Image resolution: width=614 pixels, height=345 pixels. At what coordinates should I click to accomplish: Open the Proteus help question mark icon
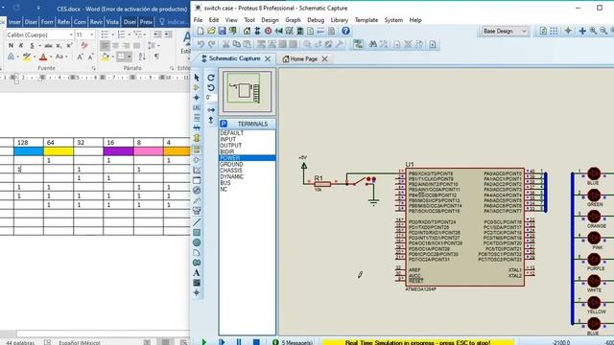pos(345,31)
